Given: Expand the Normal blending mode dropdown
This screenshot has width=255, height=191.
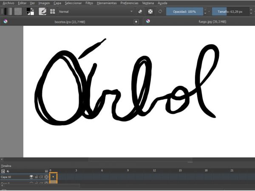Looking at the screenshot, I should tap(132, 11).
